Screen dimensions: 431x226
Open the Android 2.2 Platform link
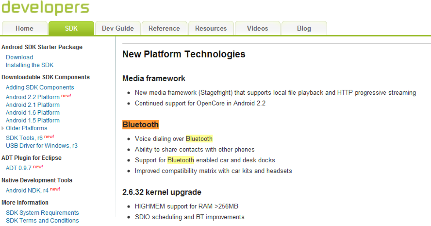click(33, 97)
